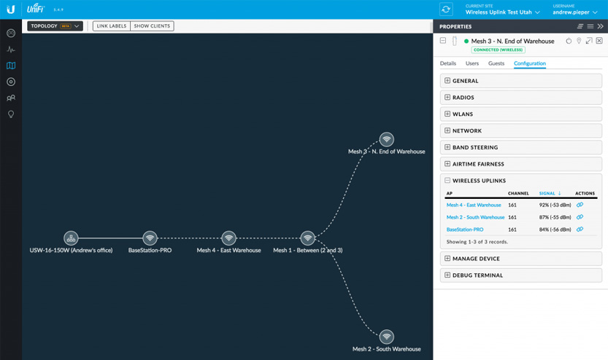The image size is (608, 360).
Task: Open the Topology view dropdown
Action: point(55,26)
